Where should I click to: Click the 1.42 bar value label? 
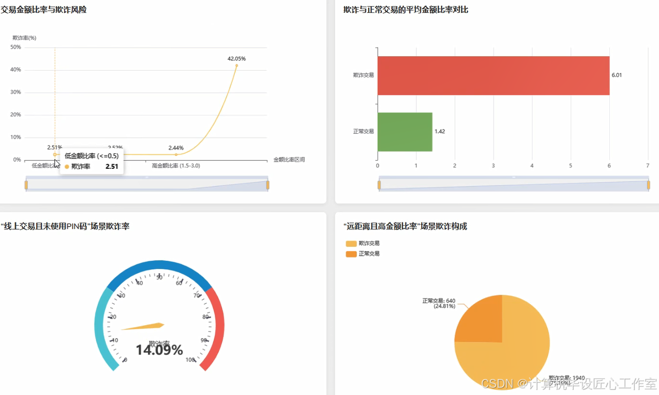point(440,132)
